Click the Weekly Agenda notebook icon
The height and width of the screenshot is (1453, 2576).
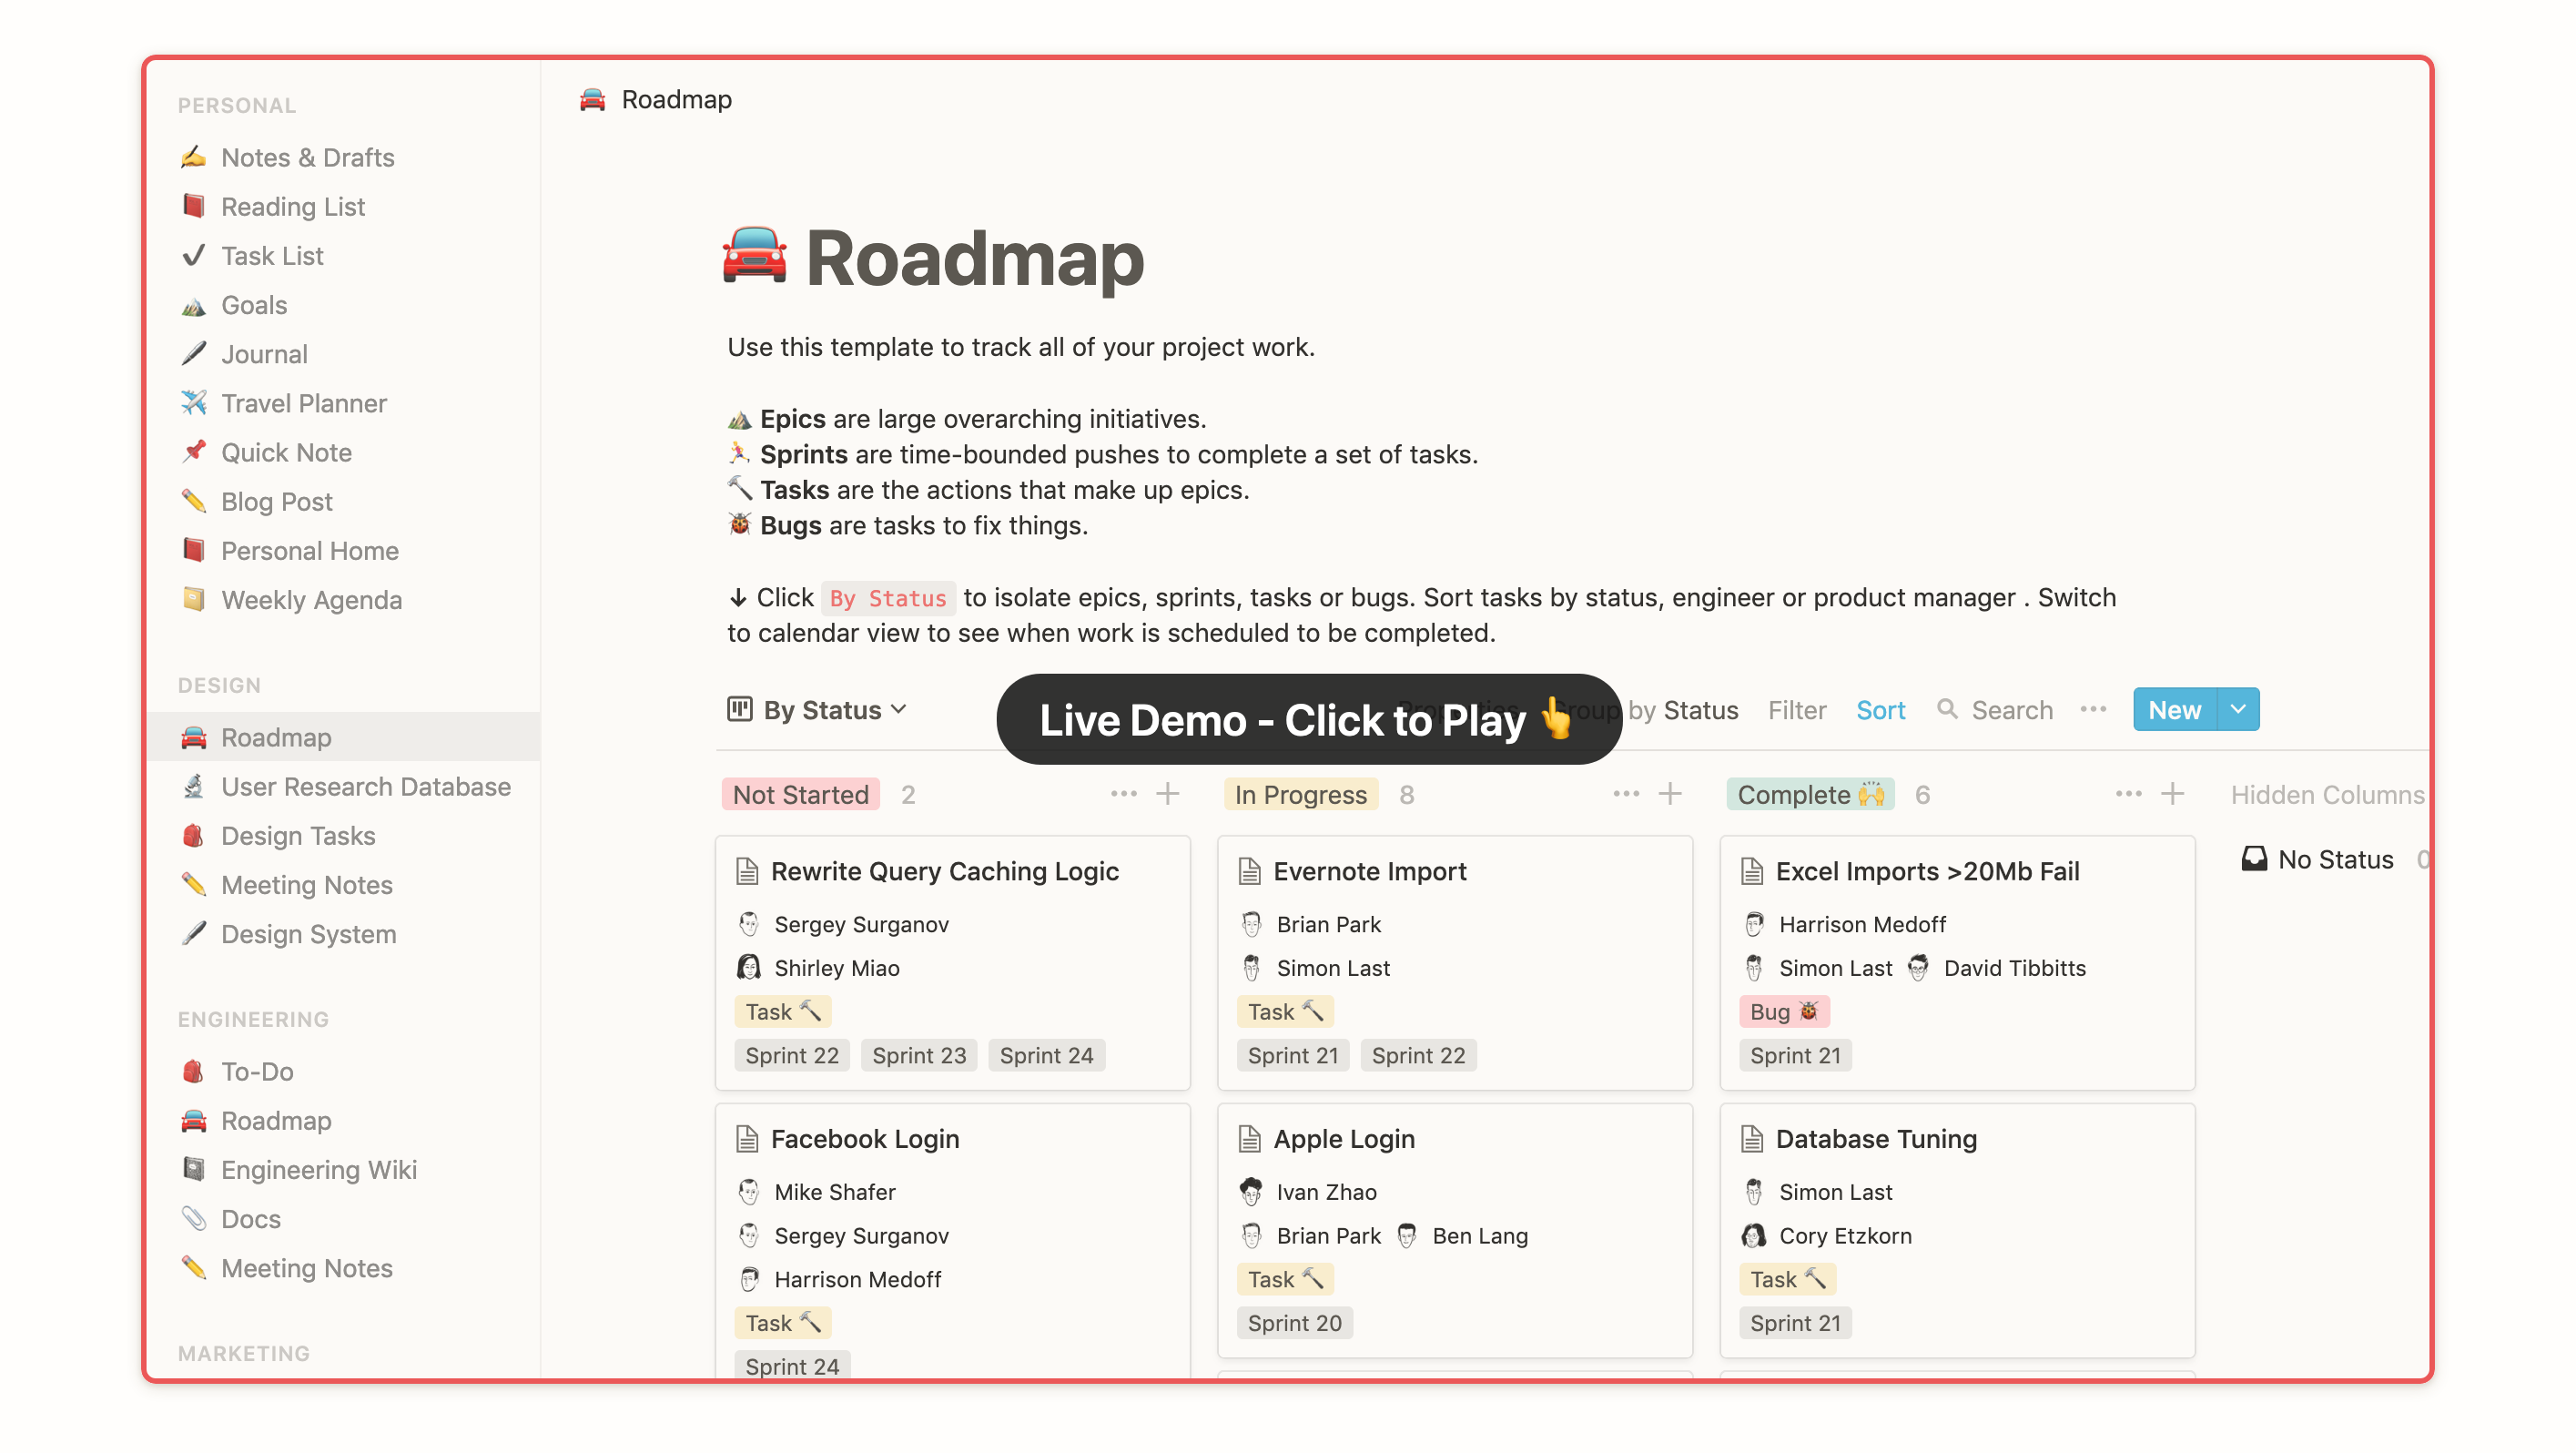194,598
